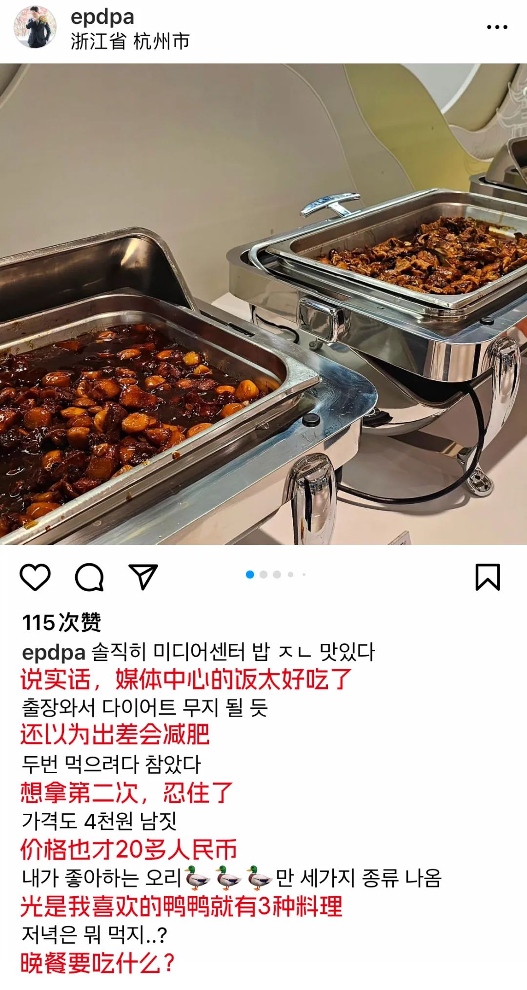Viewport: 527px width, 990px height.
Task: Open epdpa profile picture avatar
Action: (x=35, y=27)
